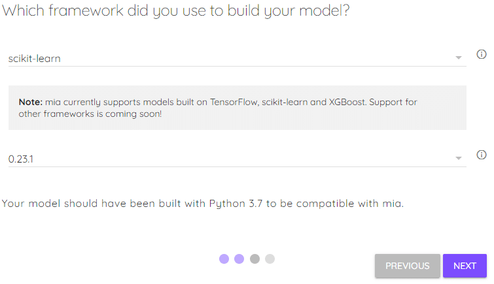The height and width of the screenshot is (284, 494).
Task: Click the 'Which framework did you use' heading
Action: [x=176, y=10]
